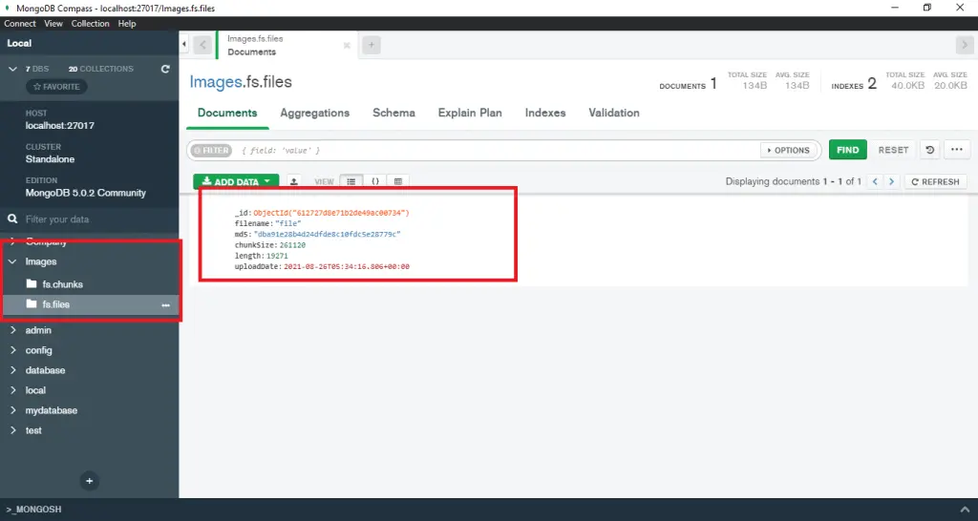Open the Connect menu
This screenshot has height=521, width=978.
[20, 24]
